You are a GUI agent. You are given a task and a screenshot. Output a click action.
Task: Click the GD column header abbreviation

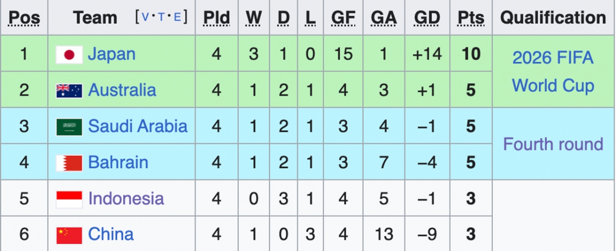pyautogui.click(x=427, y=18)
